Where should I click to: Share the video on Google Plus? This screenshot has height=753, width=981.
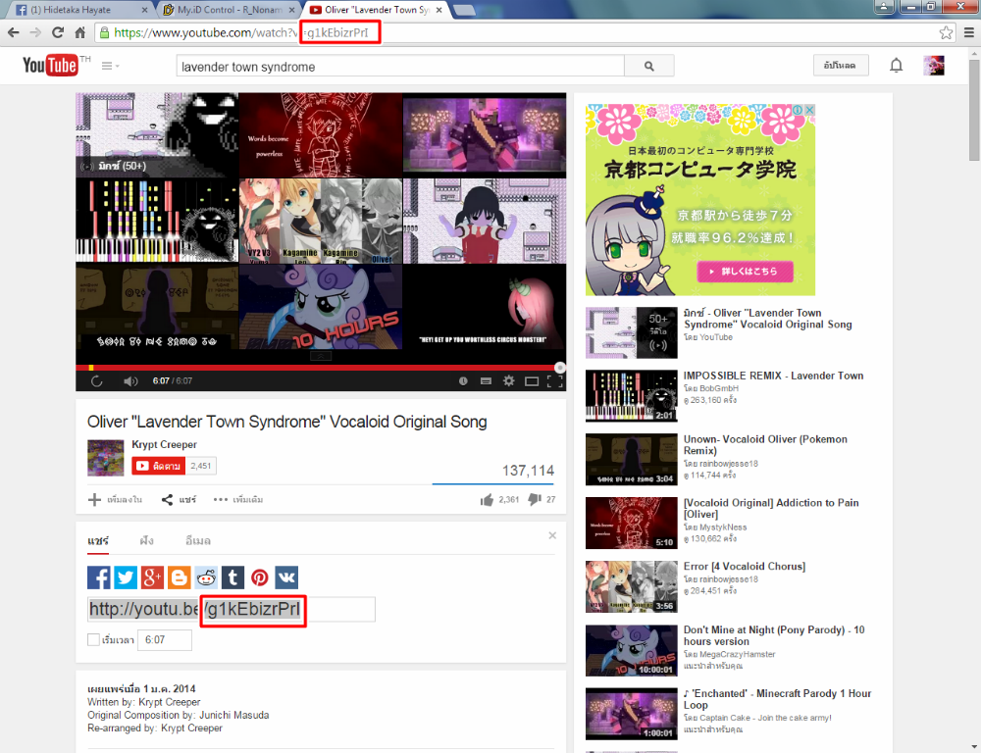(x=152, y=577)
